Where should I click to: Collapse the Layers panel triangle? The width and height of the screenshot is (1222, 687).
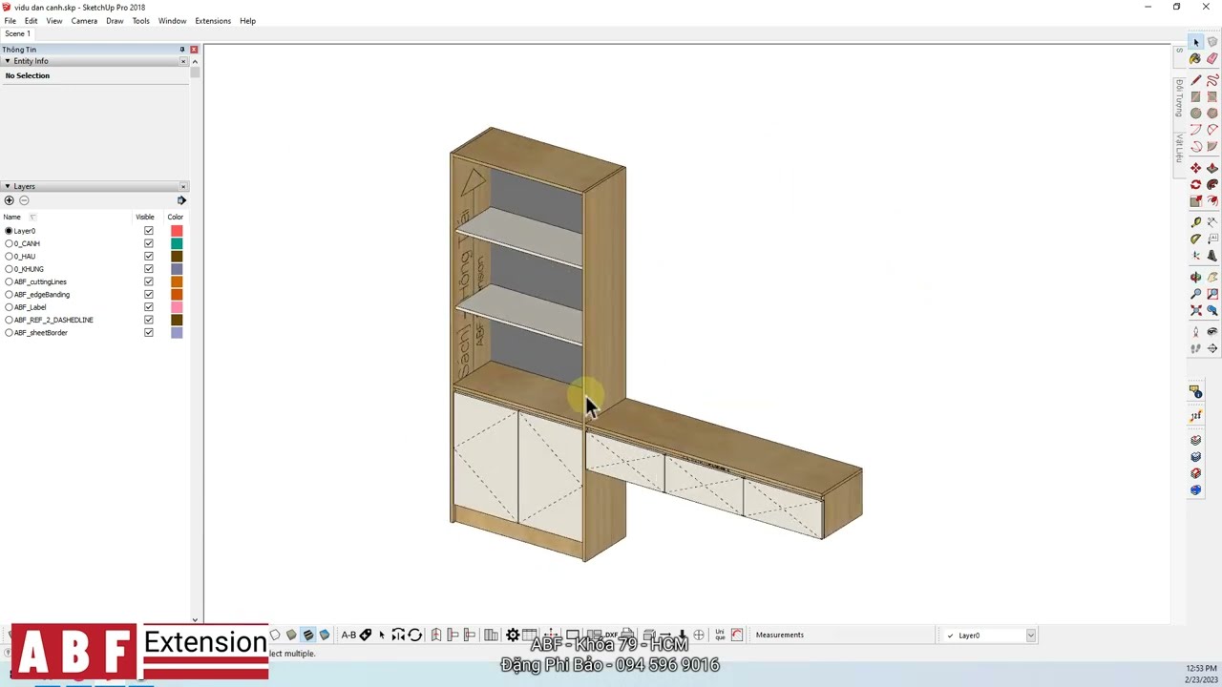click(7, 186)
